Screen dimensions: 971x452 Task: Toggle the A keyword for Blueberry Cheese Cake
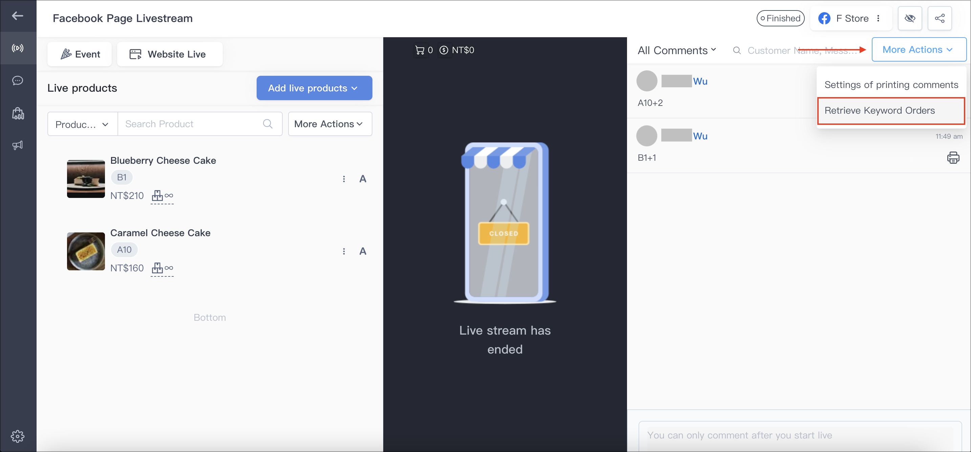tap(363, 179)
